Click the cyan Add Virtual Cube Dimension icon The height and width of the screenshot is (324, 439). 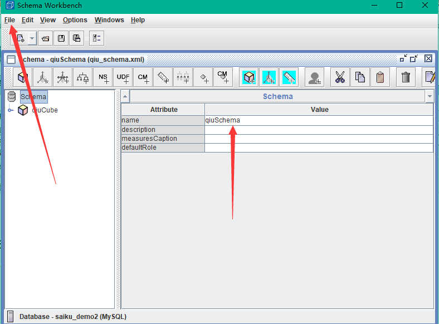coord(269,77)
